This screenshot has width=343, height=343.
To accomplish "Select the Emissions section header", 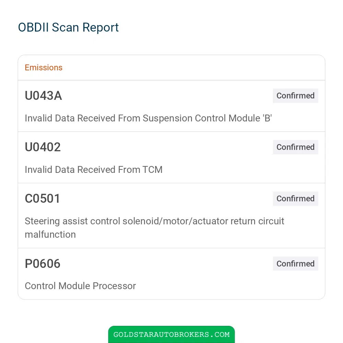I will click(44, 68).
